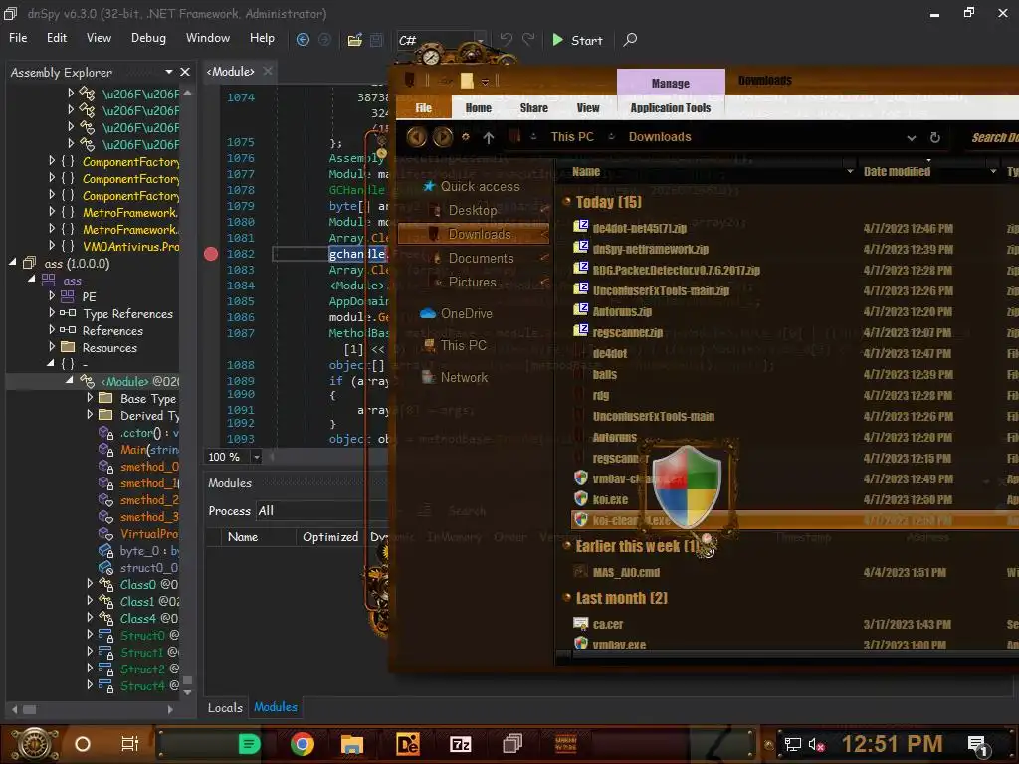Image resolution: width=1019 pixels, height=764 pixels.
Task: Open 7-Zip from the taskbar
Action: [x=460, y=744]
